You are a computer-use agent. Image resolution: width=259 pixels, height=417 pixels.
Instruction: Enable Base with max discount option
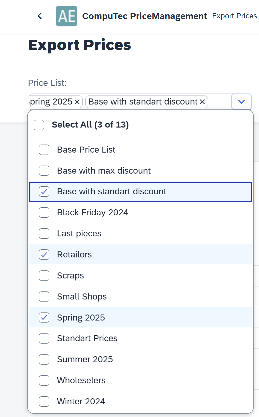pos(44,171)
